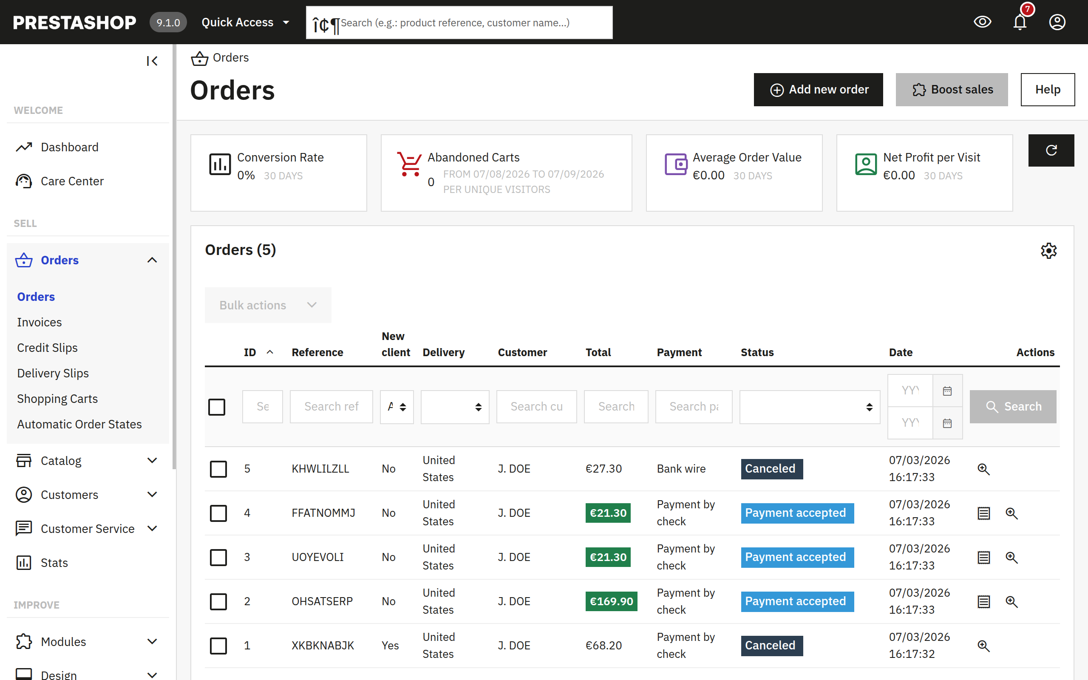Open Care Center from the sidebar
Screen dimensions: 1088x680
[x=88, y=181]
